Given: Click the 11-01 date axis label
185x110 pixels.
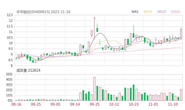Looking at the screenshot, I should [153, 104].
